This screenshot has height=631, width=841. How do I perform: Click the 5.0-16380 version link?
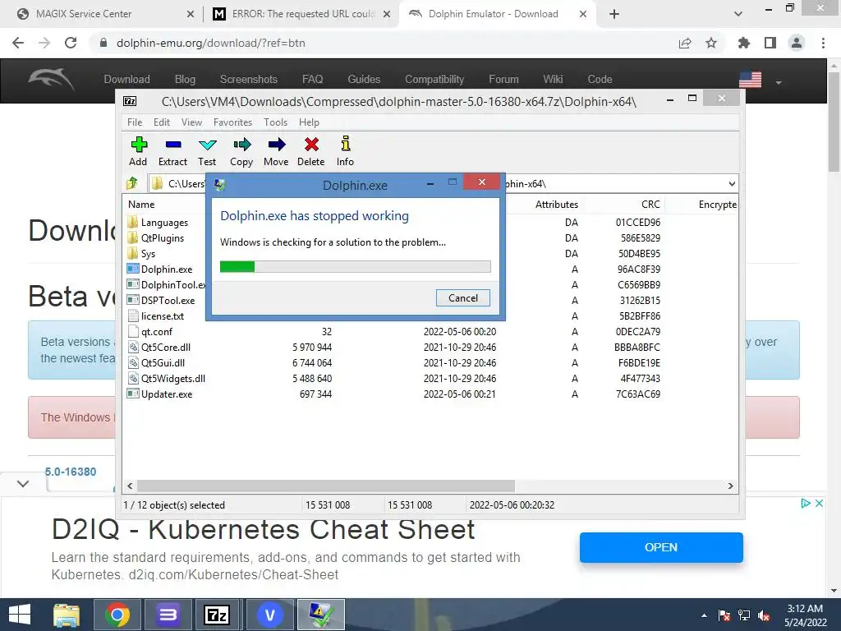coord(71,472)
